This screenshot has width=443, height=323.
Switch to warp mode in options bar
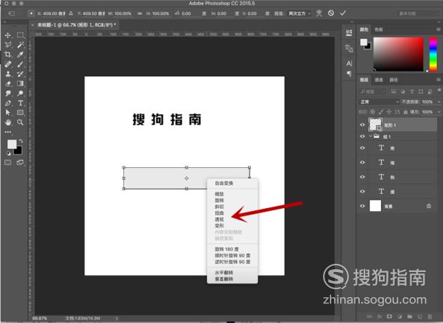(x=319, y=13)
